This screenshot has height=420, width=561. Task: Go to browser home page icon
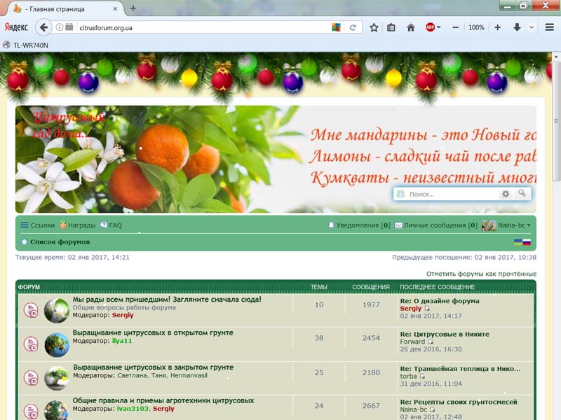point(411,27)
